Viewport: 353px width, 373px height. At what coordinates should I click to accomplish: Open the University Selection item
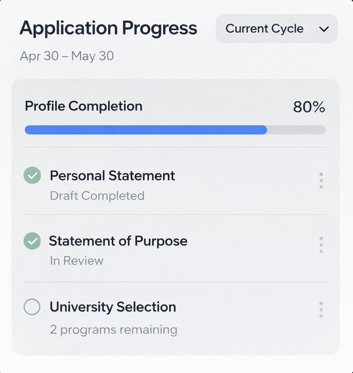112,307
